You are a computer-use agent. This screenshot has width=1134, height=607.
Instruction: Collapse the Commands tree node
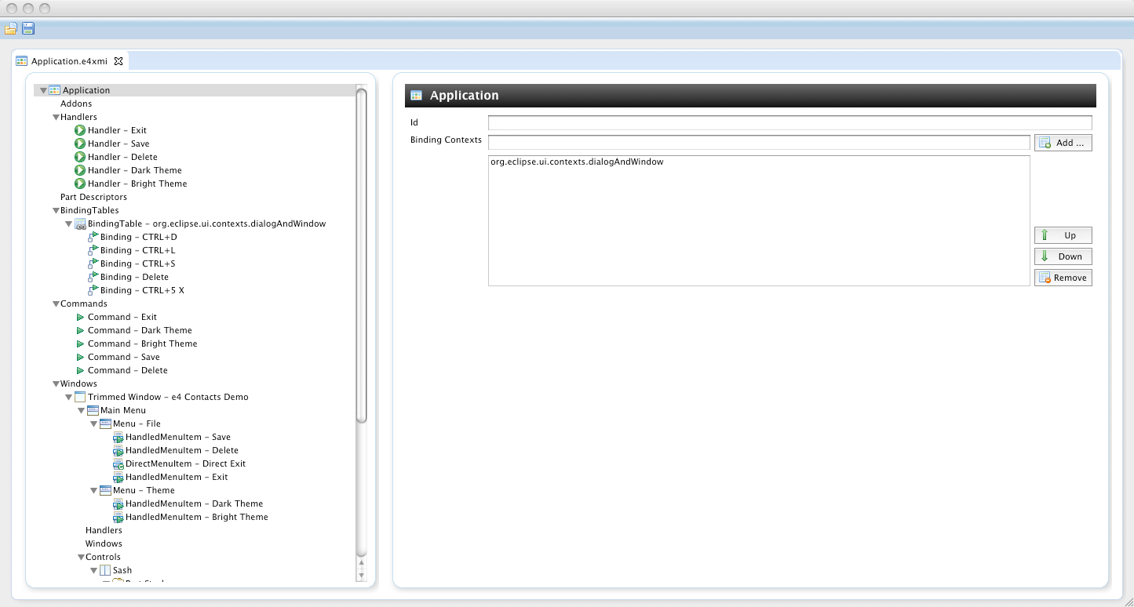[56, 303]
